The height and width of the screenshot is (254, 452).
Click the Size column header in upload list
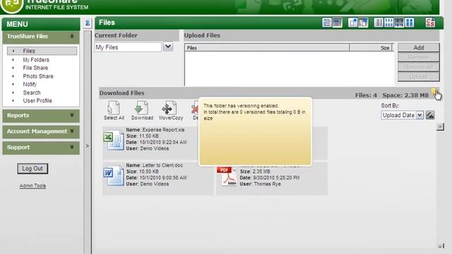[x=371, y=48]
